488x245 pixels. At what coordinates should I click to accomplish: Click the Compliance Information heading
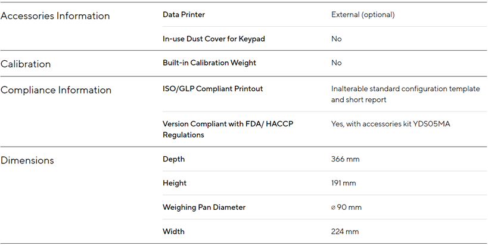(x=56, y=90)
